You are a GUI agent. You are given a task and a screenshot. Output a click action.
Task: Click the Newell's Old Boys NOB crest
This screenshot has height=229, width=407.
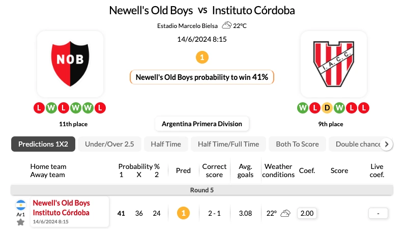tap(70, 64)
